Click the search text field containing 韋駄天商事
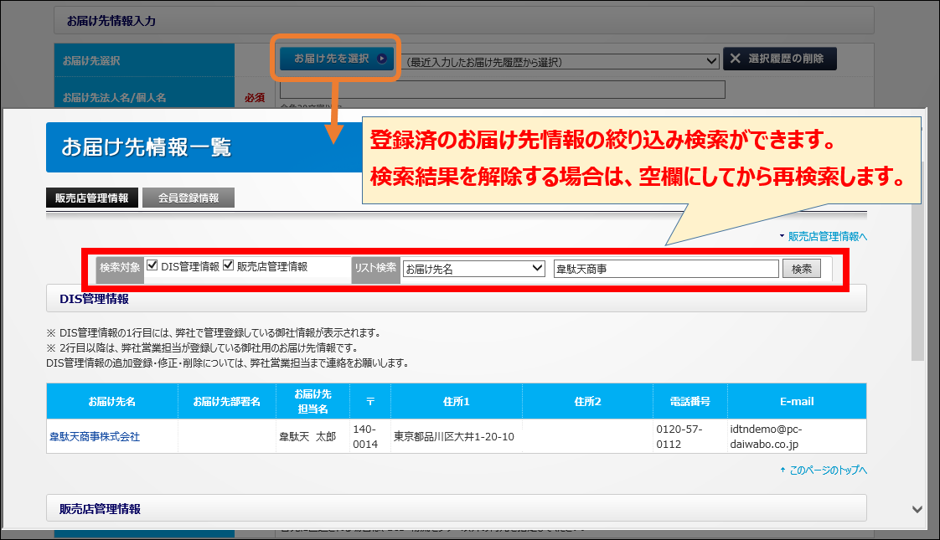 (666, 269)
